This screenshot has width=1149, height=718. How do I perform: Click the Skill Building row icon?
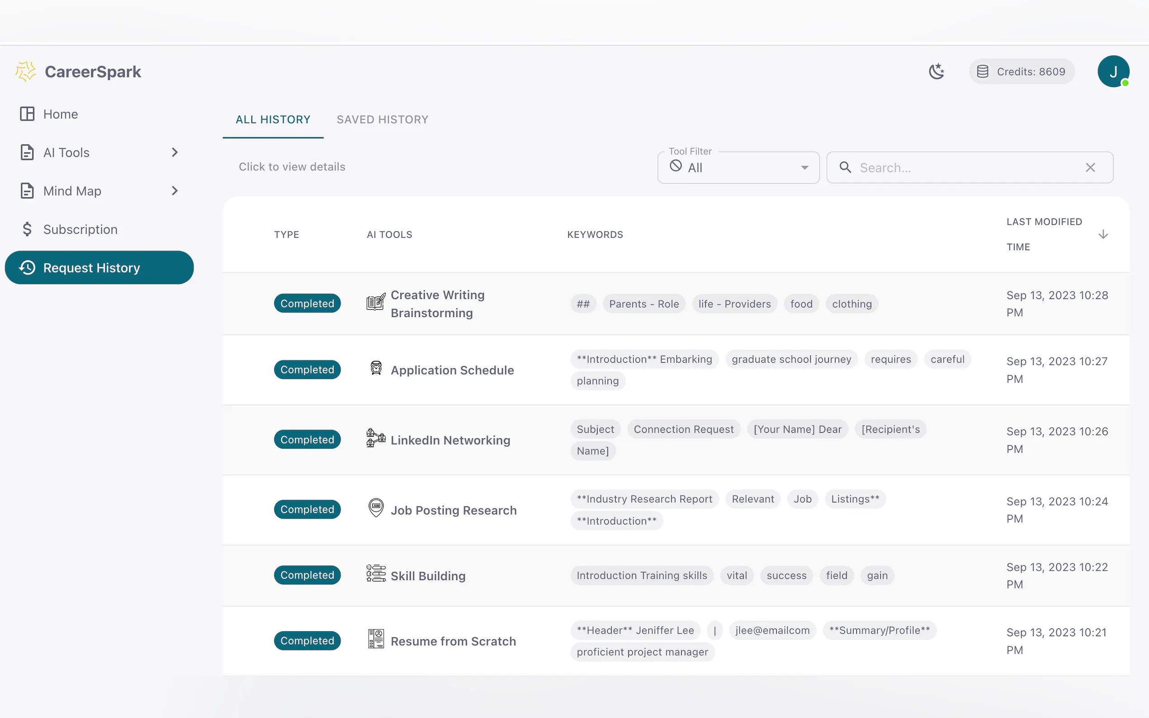click(376, 574)
